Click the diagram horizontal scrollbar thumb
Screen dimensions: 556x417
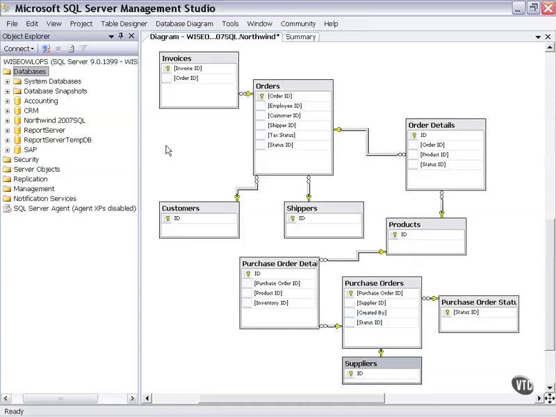(x=291, y=398)
